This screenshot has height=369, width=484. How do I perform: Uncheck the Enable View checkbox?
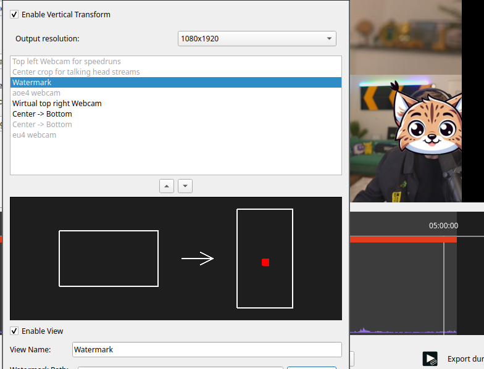pos(14,331)
